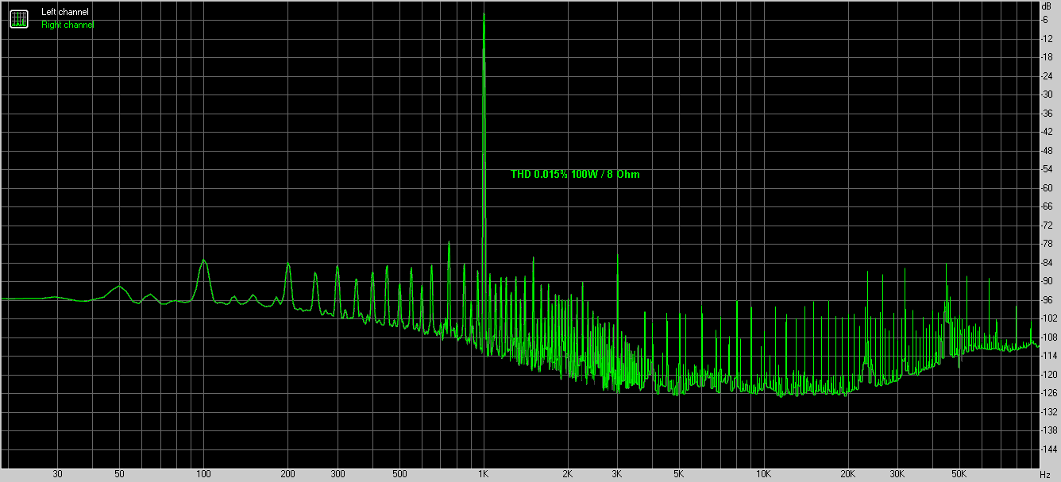Select the white 'Left channel' legend label
Image resolution: width=1061 pixels, height=482 pixels.
pos(65,13)
